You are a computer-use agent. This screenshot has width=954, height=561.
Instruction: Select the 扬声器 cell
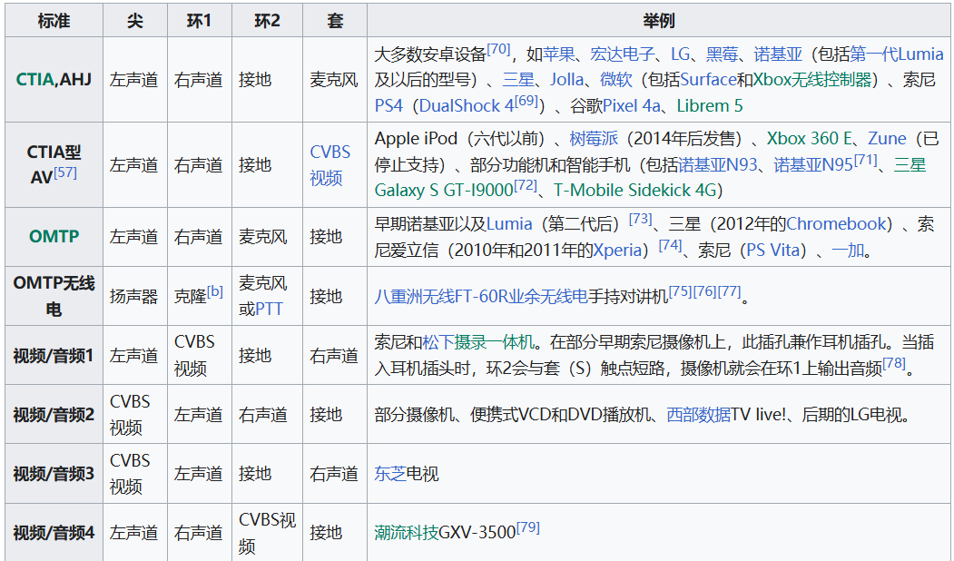(x=133, y=296)
